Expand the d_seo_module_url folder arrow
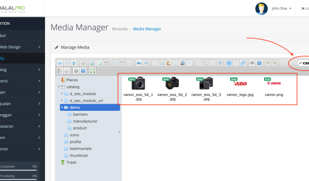 62,100
